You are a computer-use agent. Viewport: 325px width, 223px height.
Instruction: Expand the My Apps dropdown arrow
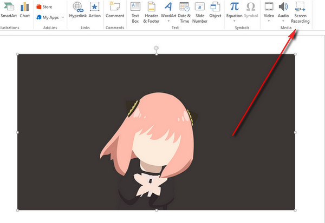coord(63,17)
